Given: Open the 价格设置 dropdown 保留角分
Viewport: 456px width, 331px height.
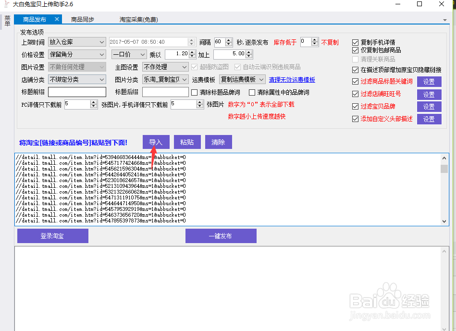Looking at the screenshot, I should click(x=77, y=54).
